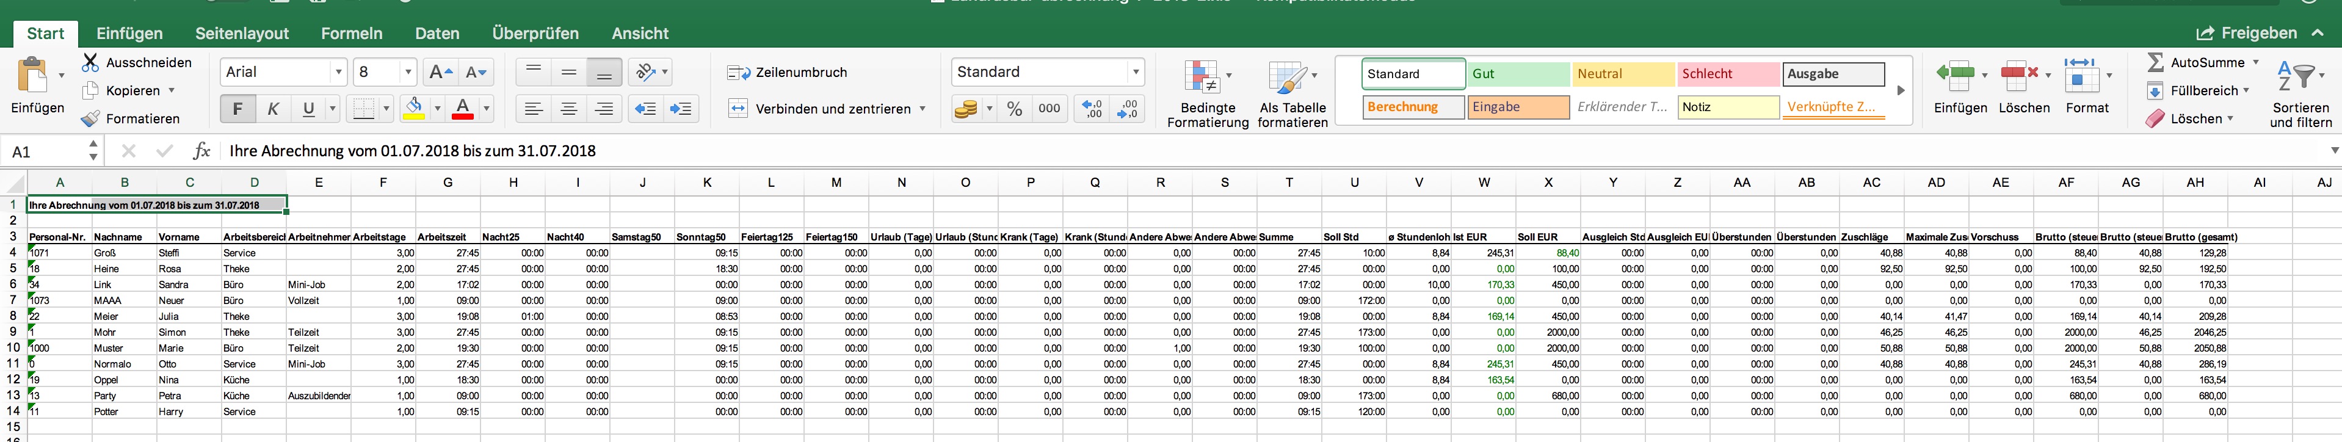
Task: Switch to the Überprüfen tab
Action: pos(535,34)
